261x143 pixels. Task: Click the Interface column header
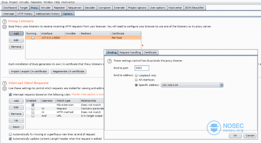[53, 34]
